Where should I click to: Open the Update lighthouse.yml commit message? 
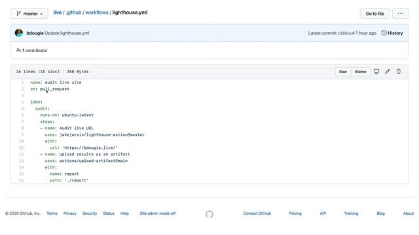(x=67, y=33)
